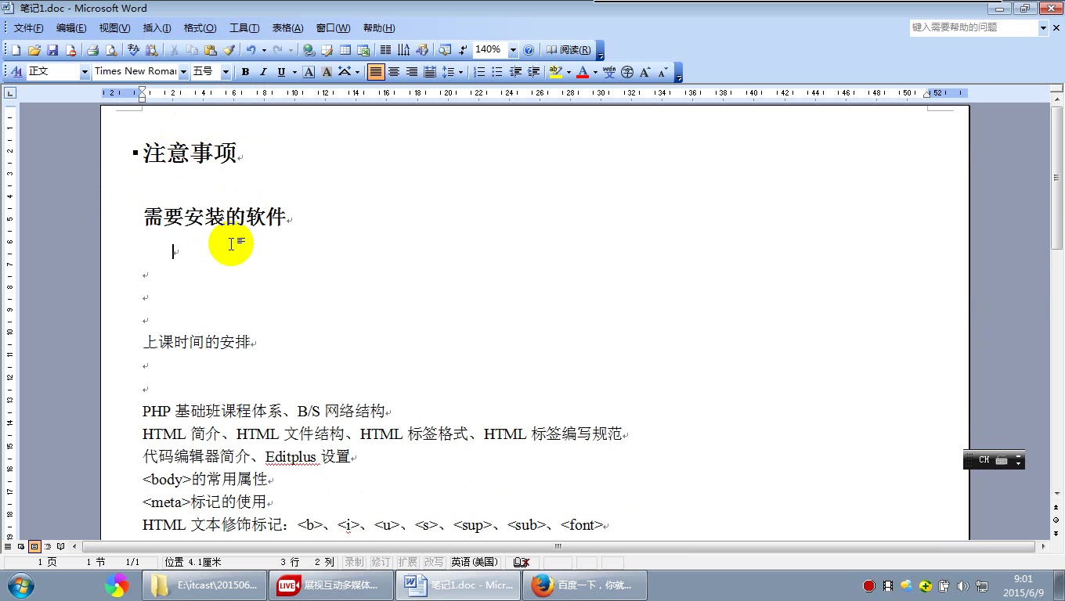Toggle justified alignment button
The width and height of the screenshot is (1065, 601).
(376, 72)
